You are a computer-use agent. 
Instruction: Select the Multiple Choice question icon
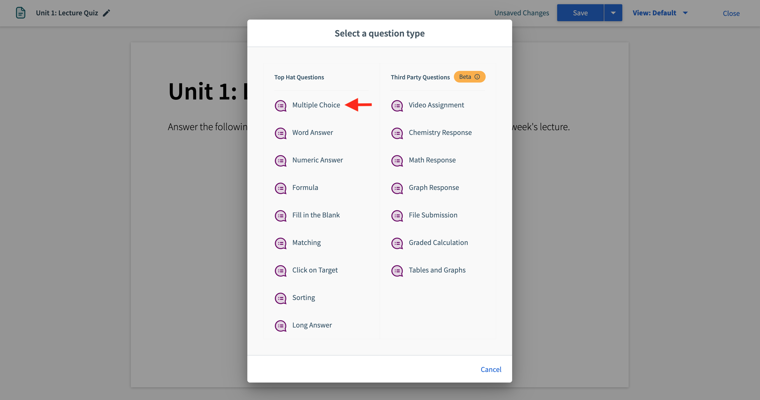(x=281, y=106)
